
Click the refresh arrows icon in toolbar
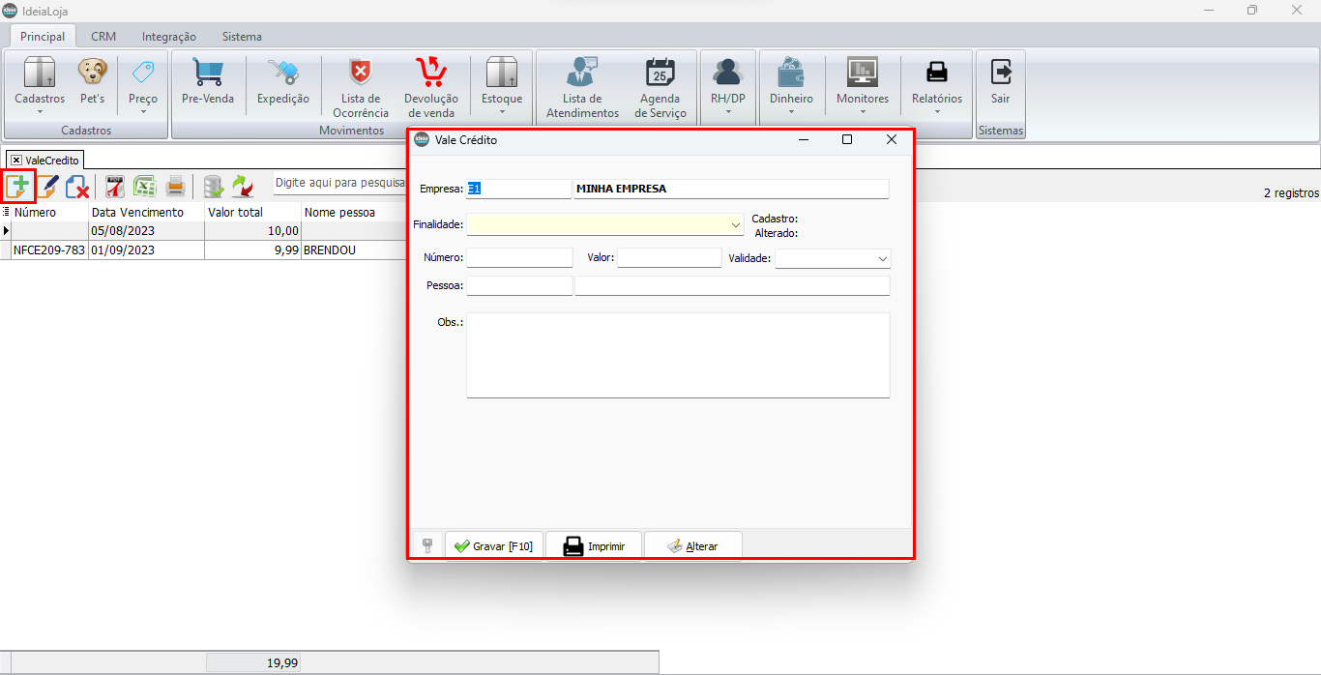(242, 186)
